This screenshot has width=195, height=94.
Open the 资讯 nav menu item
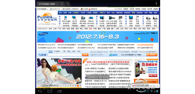tap(60, 13)
